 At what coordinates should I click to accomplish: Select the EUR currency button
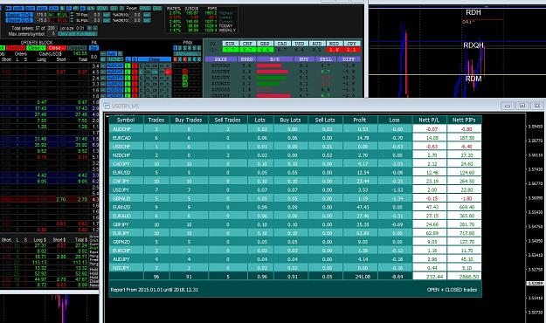[x=230, y=44]
